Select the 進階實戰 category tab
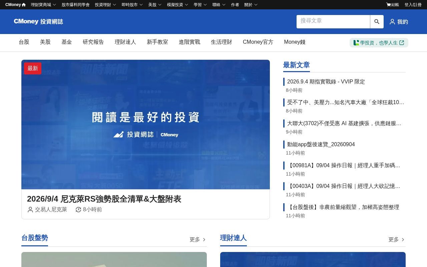The image size is (427, 267). (189, 42)
